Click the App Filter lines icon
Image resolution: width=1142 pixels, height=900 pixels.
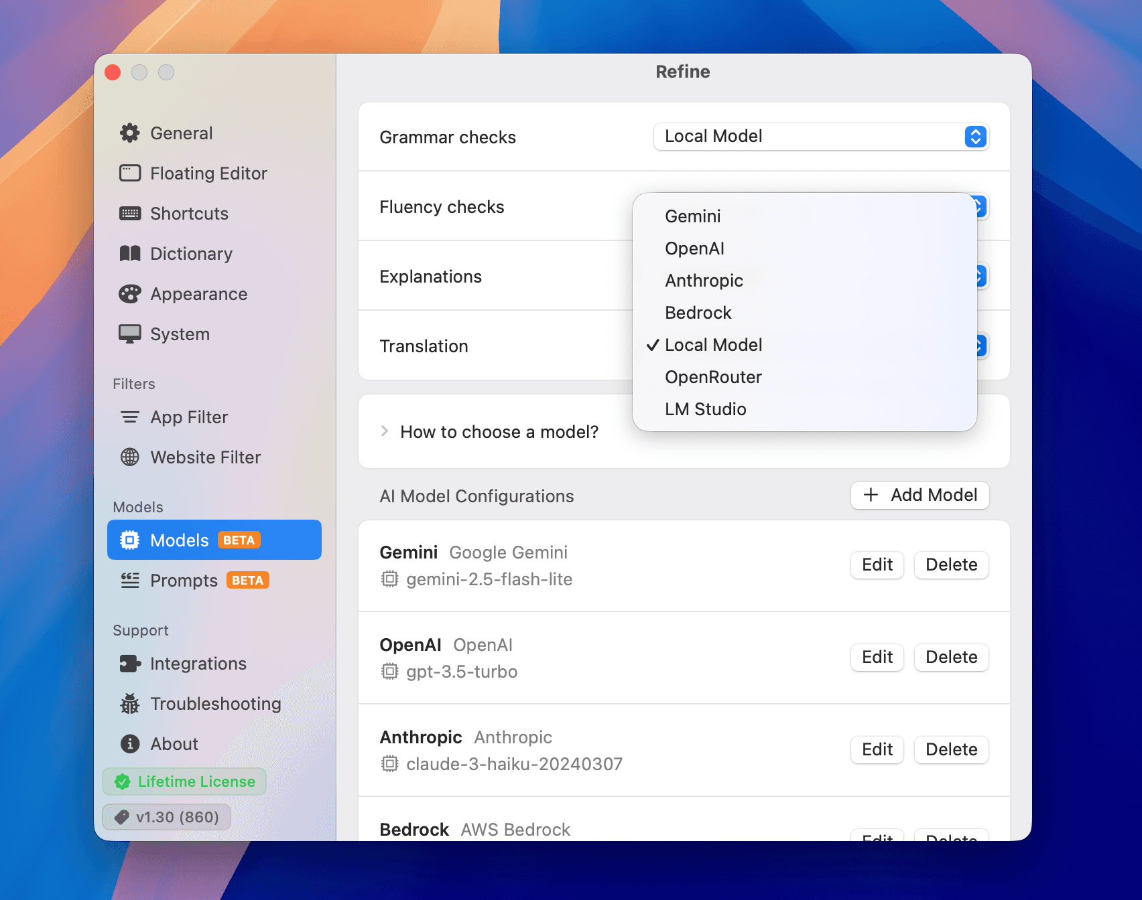pos(130,417)
